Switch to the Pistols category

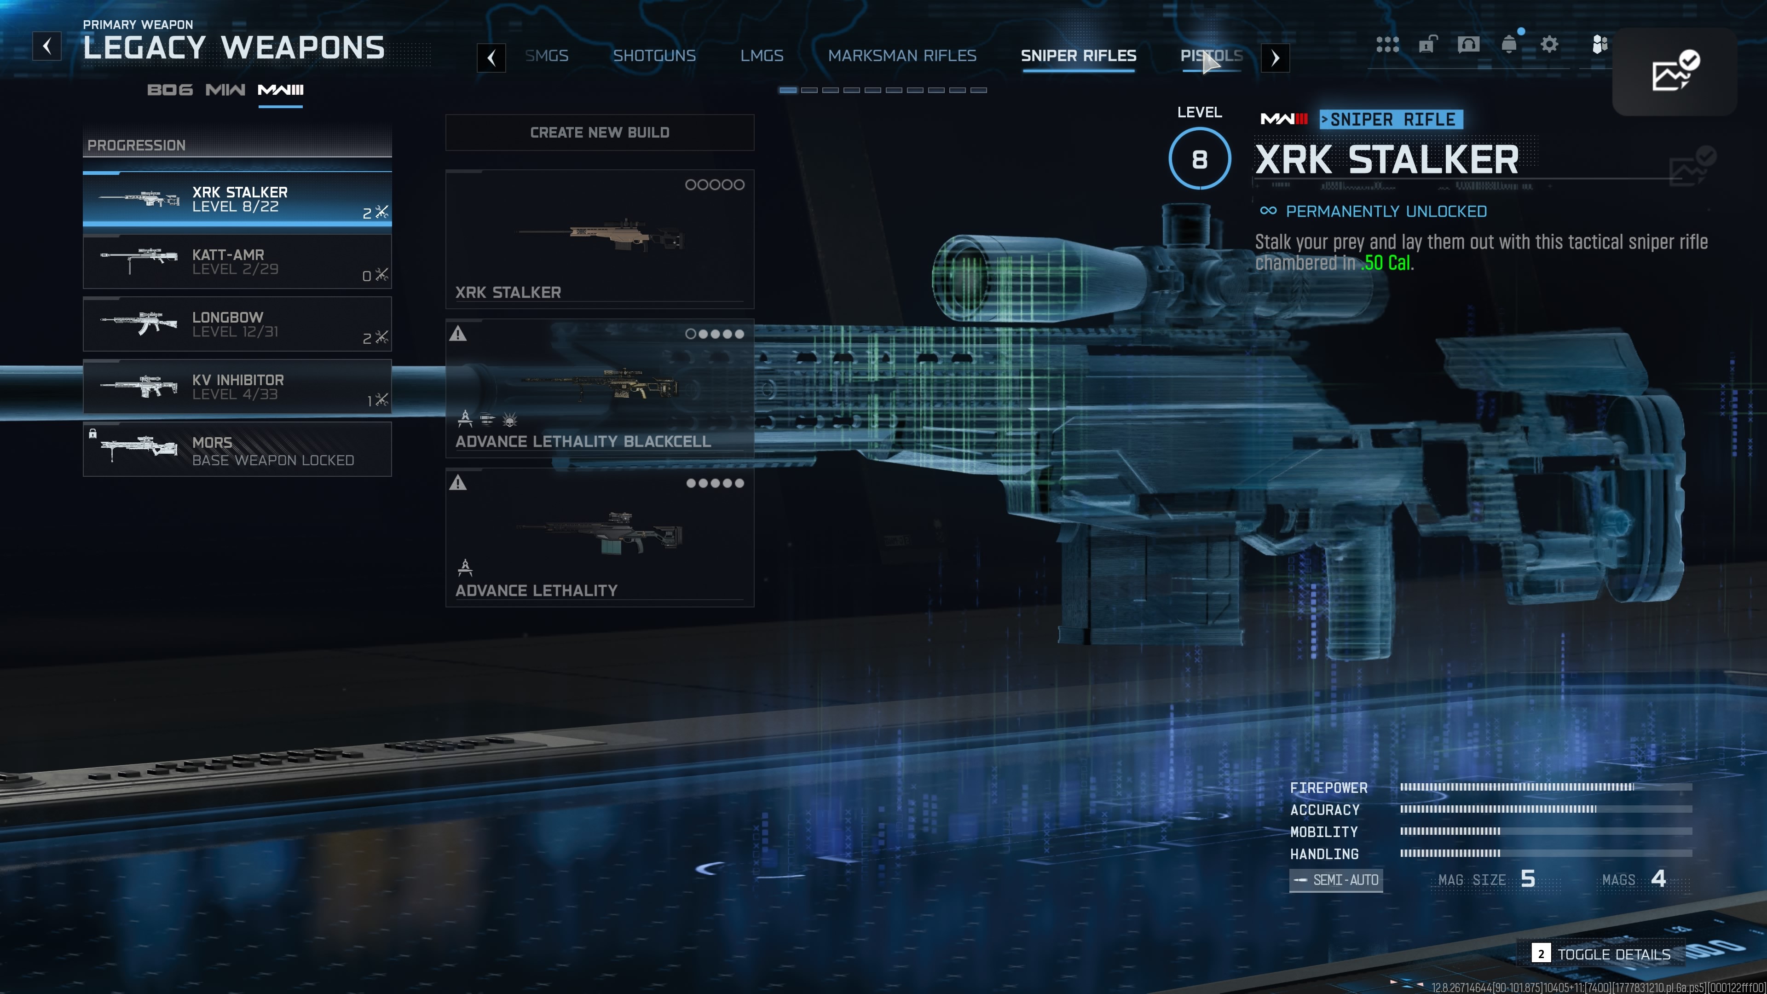click(1212, 56)
